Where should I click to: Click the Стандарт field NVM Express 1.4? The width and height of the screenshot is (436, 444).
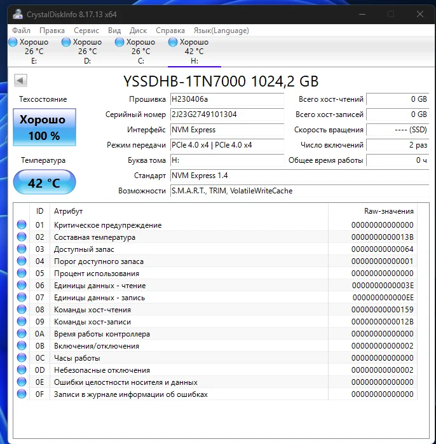tap(299, 176)
